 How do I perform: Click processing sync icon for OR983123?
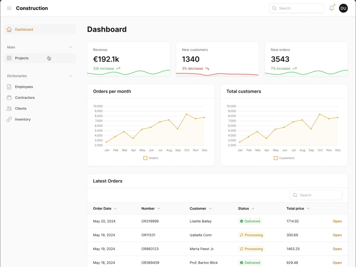click(242, 249)
